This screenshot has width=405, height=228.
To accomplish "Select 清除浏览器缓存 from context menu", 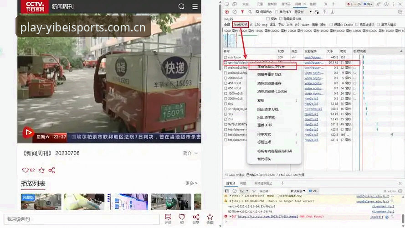I will (x=269, y=83).
